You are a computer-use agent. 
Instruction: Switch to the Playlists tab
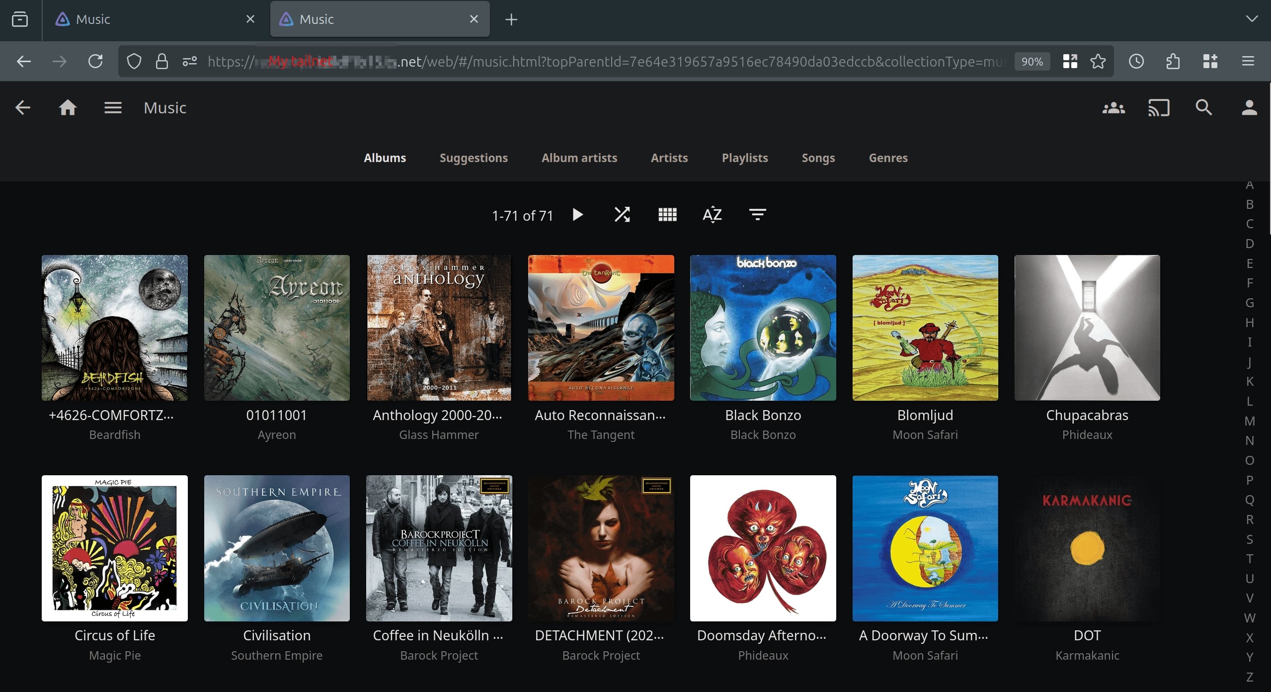click(x=744, y=158)
